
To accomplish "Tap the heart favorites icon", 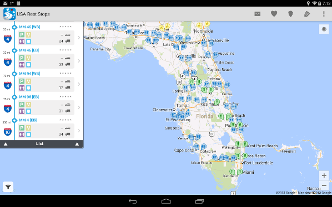I will [274, 14].
